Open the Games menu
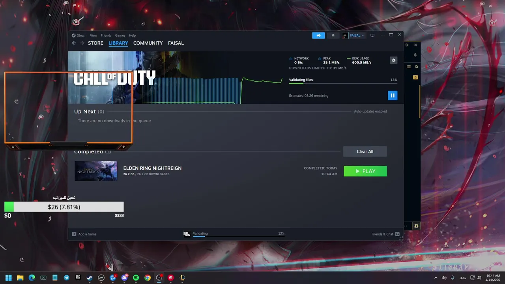Image resolution: width=505 pixels, height=284 pixels. [120, 35]
